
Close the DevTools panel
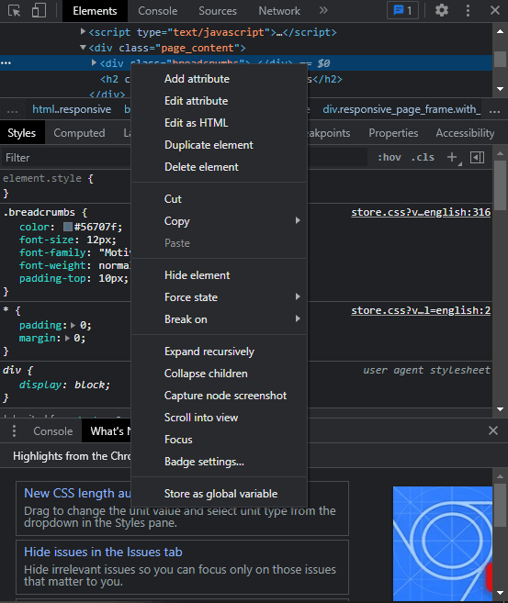(495, 10)
